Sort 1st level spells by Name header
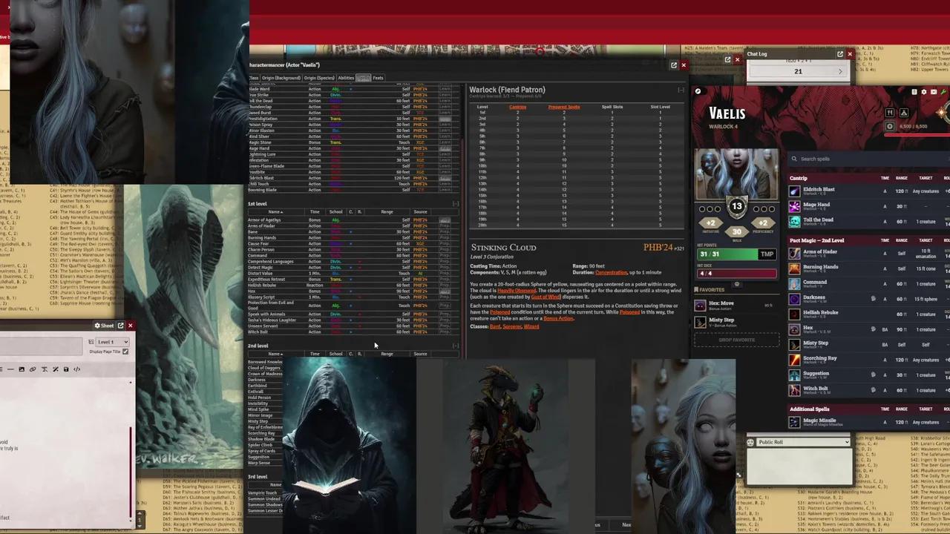950x534 pixels. coord(275,212)
